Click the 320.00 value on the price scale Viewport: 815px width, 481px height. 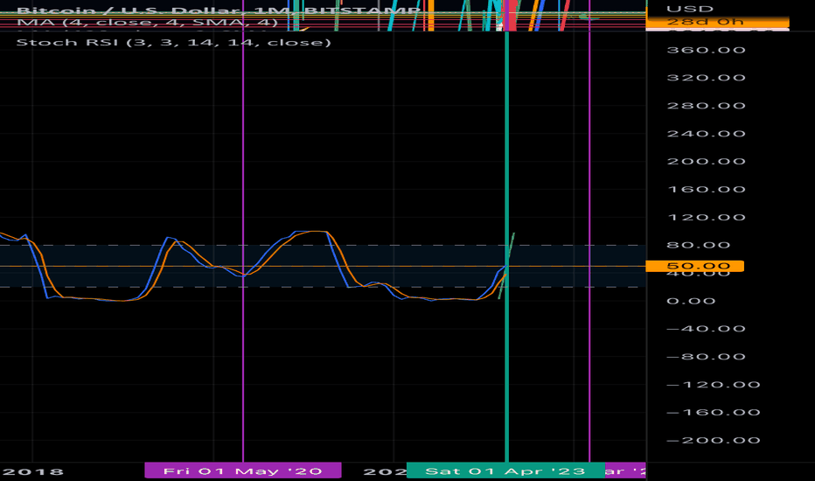tap(706, 78)
